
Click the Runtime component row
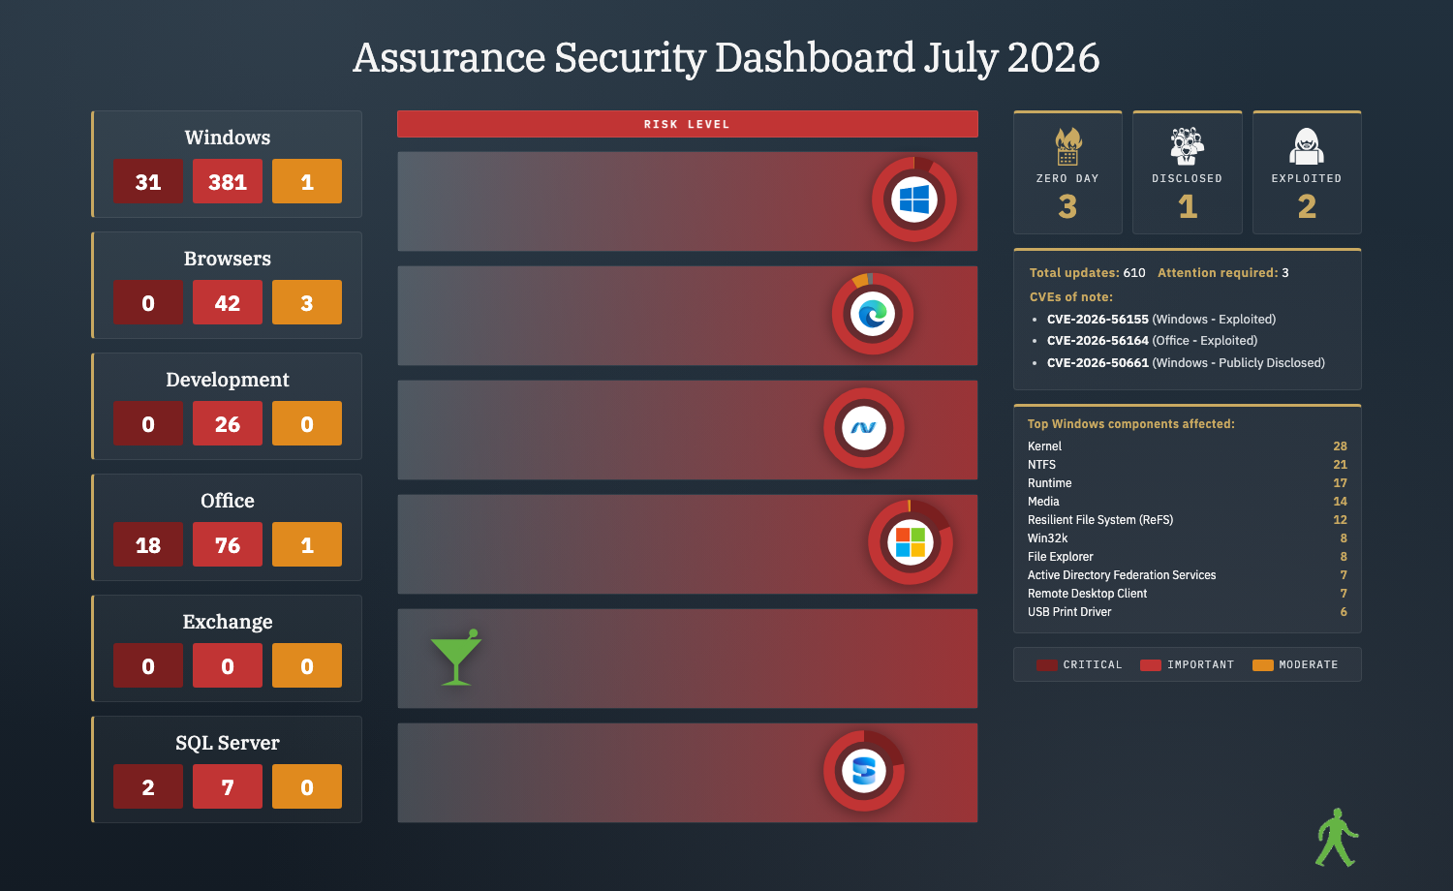tap(1188, 483)
